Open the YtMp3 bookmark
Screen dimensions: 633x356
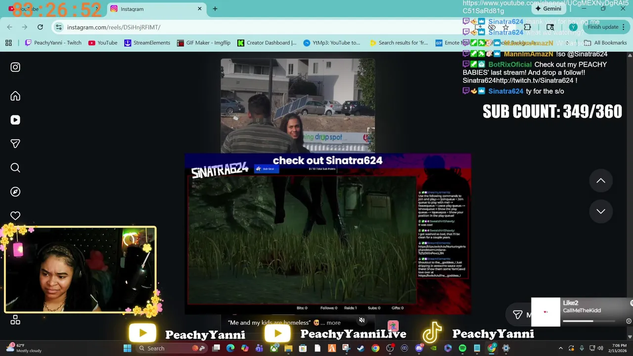332,43
